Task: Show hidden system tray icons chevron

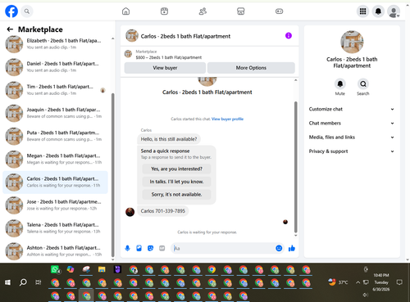Action: click(x=358, y=282)
